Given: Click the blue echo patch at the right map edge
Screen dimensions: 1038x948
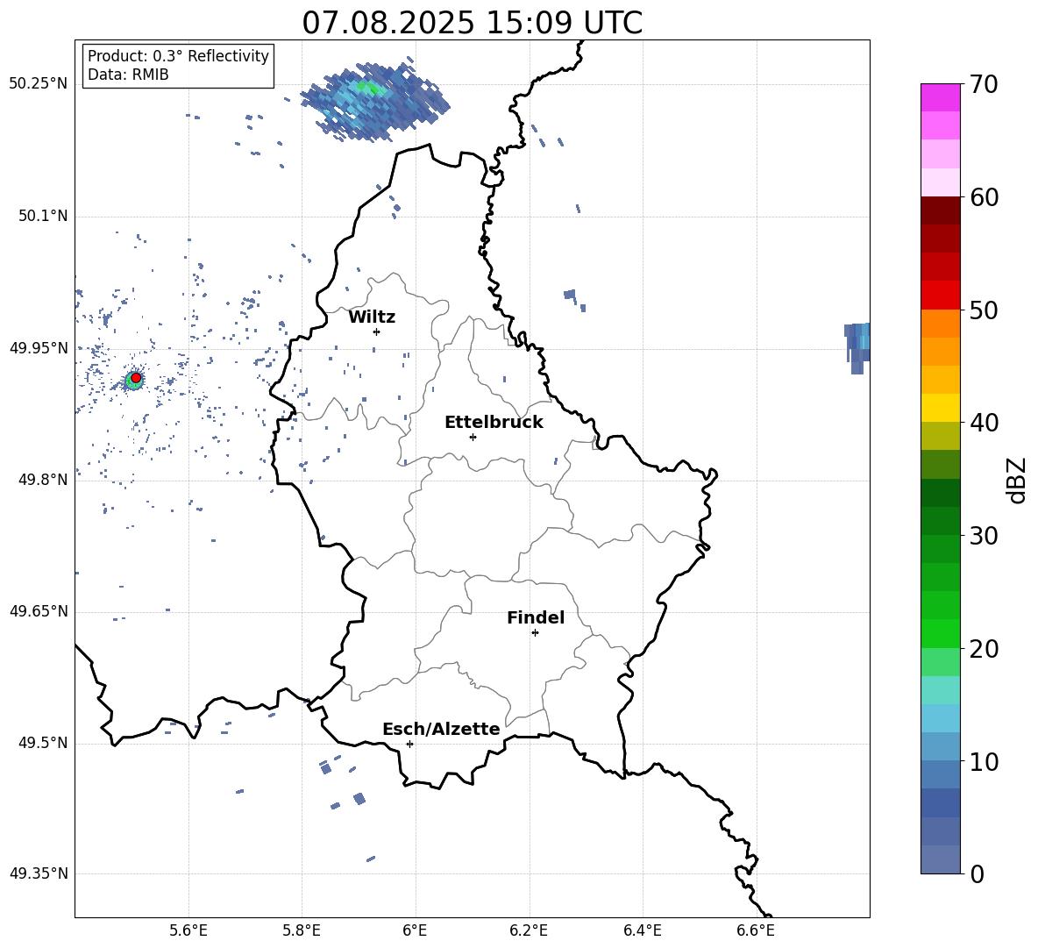Looking at the screenshot, I should point(857,347).
